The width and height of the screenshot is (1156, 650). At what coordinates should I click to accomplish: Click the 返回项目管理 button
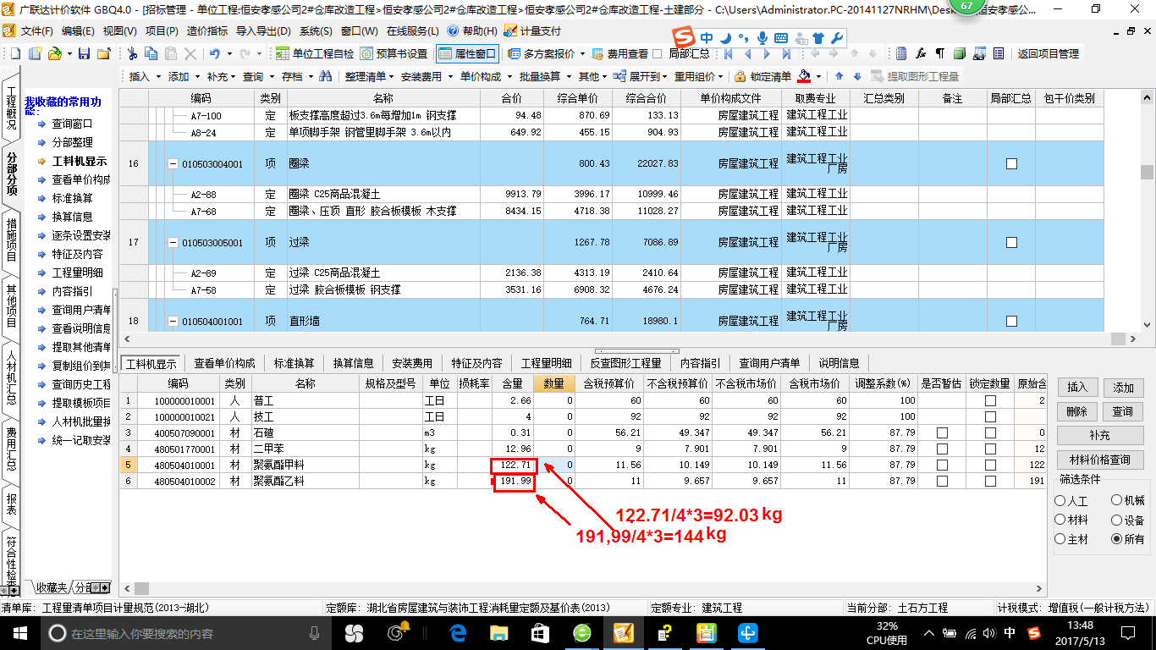click(1048, 53)
